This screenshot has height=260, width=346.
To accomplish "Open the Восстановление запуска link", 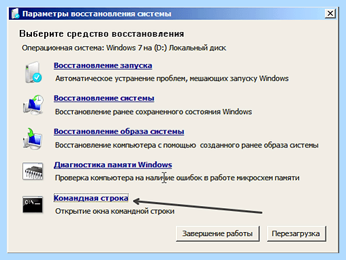I will (x=103, y=66).
